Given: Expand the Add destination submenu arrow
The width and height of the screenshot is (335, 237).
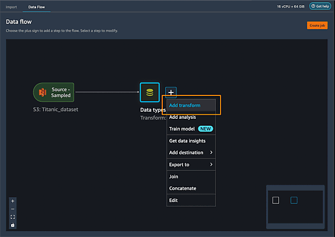Looking at the screenshot, I should pyautogui.click(x=211, y=152).
